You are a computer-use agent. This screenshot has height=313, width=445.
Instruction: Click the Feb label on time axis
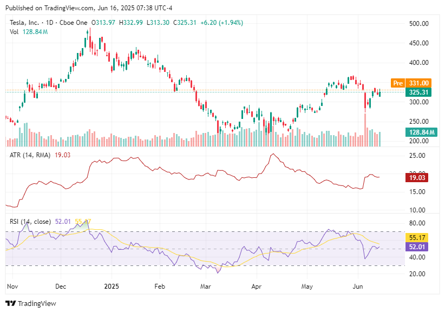click(x=160, y=287)
